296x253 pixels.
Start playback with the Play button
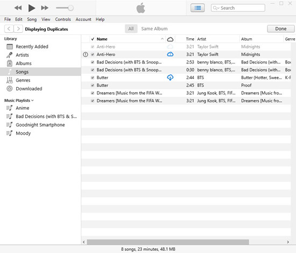click(x=32, y=8)
